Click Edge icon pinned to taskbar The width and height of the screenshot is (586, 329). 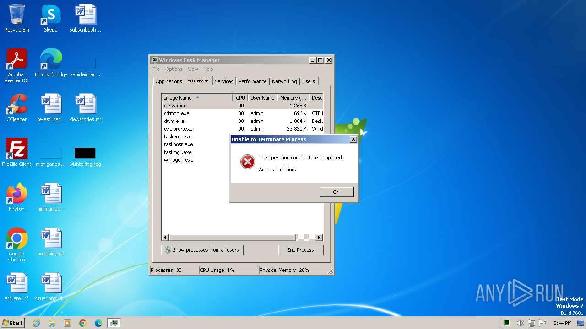(x=98, y=323)
